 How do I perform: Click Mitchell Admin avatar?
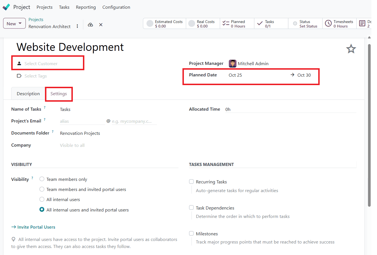point(232,63)
